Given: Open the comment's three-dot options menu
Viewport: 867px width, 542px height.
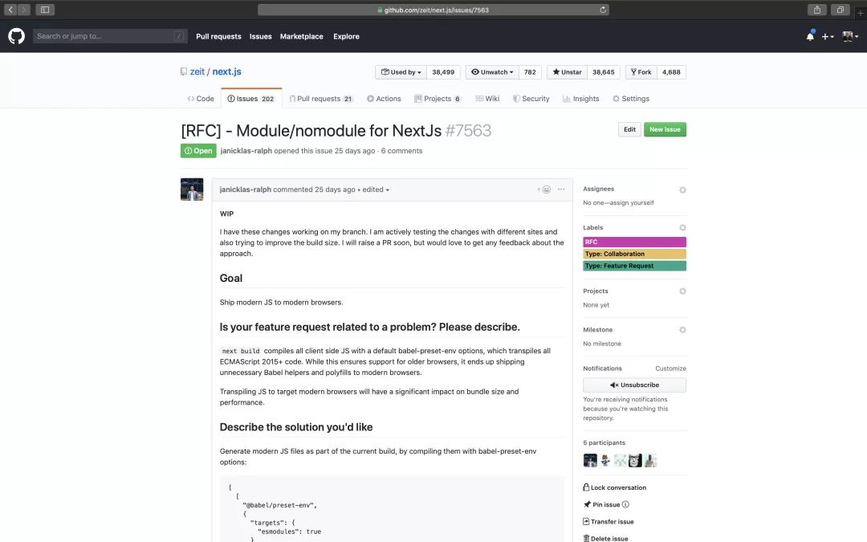Looking at the screenshot, I should coord(561,189).
